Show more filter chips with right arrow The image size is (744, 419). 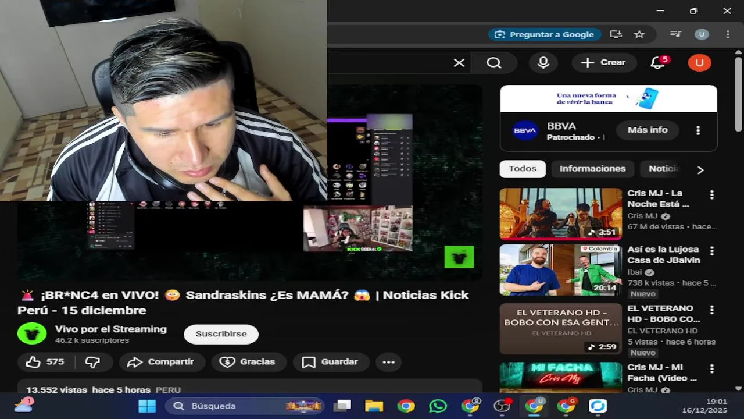(700, 169)
